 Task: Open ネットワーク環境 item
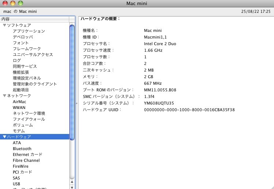(x=29, y=113)
